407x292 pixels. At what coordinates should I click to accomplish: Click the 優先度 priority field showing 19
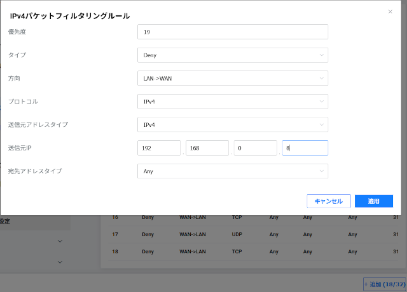233,32
